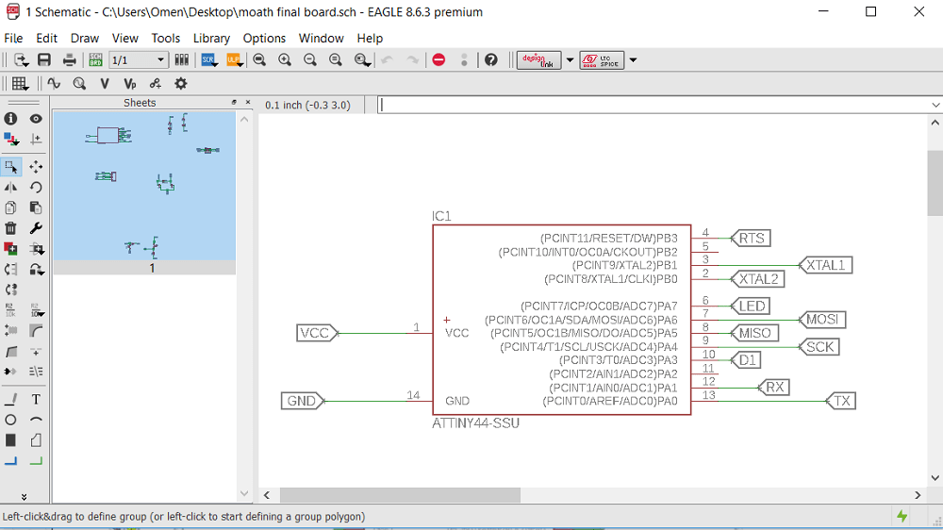Expand the LT Spice dropdown arrow
The width and height of the screenshot is (943, 530).
(633, 60)
